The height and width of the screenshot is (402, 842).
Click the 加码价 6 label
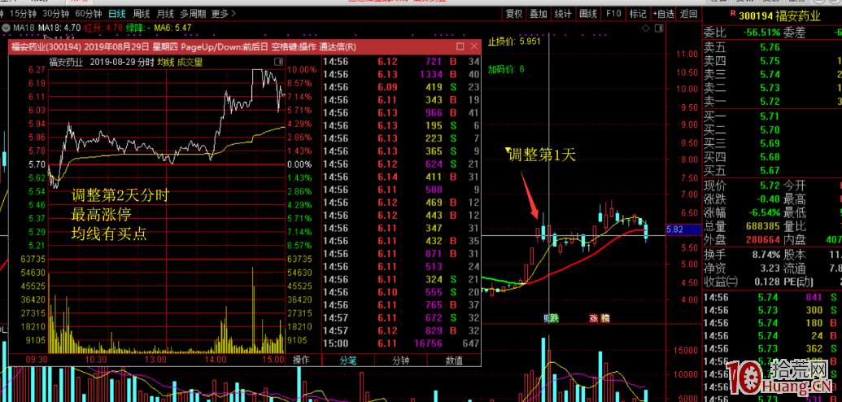pos(506,69)
